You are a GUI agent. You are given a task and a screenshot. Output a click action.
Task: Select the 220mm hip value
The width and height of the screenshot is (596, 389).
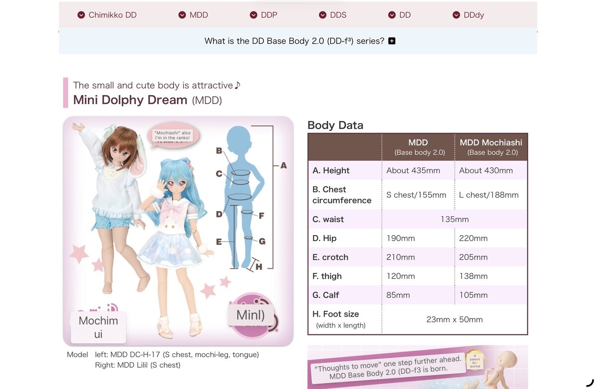(x=473, y=238)
